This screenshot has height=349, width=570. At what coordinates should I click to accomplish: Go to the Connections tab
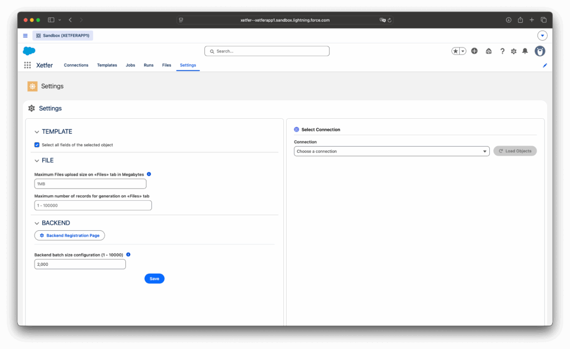click(76, 65)
